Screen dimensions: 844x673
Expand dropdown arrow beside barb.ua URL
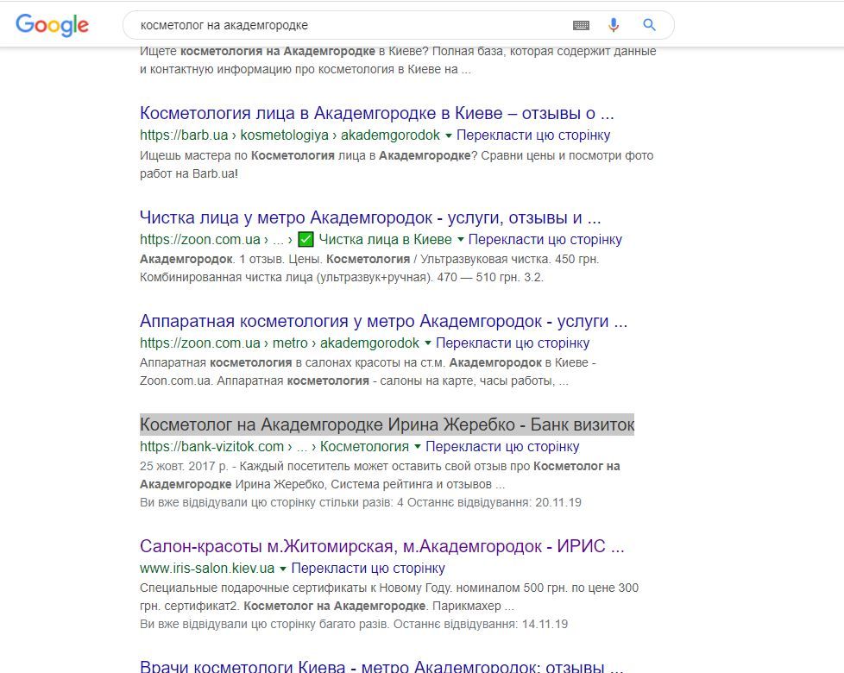point(449,135)
